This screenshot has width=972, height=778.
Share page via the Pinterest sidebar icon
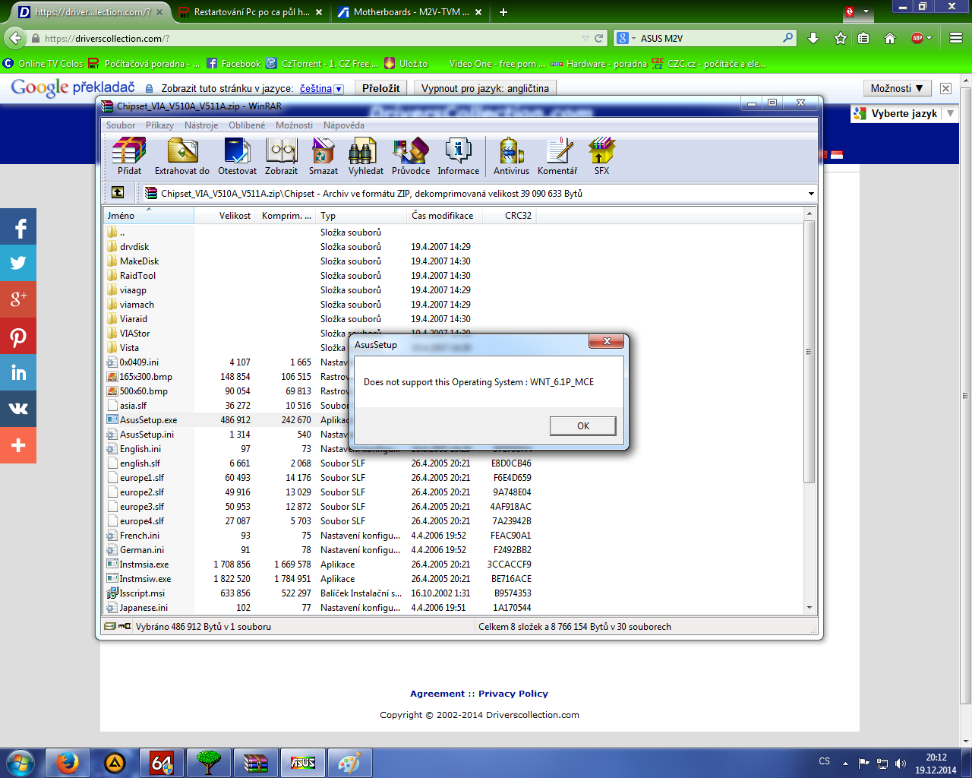(x=18, y=337)
